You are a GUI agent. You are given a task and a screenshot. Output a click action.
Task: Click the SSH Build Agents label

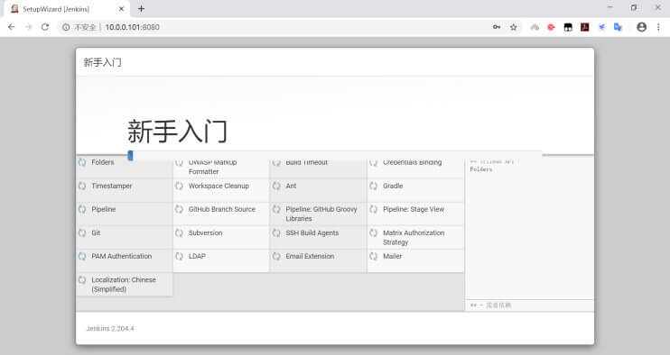312,232
